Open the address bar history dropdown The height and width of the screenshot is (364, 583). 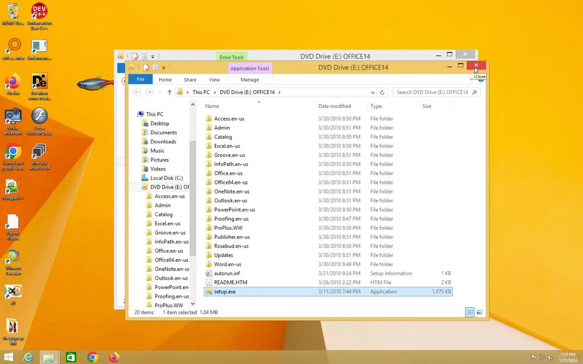[372, 92]
